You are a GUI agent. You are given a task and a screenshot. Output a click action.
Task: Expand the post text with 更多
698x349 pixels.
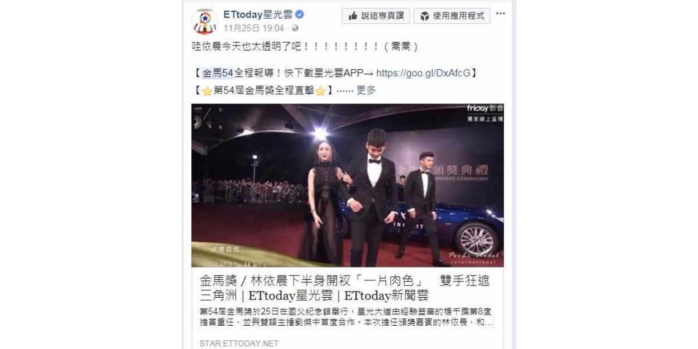click(x=366, y=90)
